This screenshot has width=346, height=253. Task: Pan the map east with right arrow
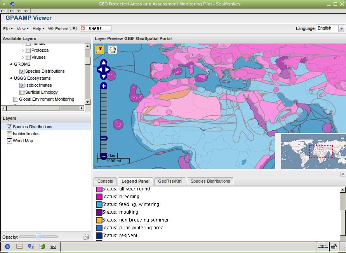[108, 70]
